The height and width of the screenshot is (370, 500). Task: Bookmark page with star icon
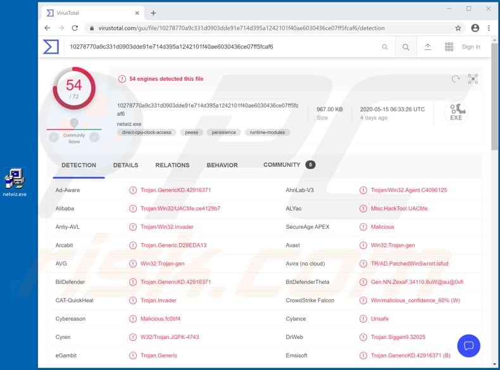pyautogui.click(x=458, y=28)
